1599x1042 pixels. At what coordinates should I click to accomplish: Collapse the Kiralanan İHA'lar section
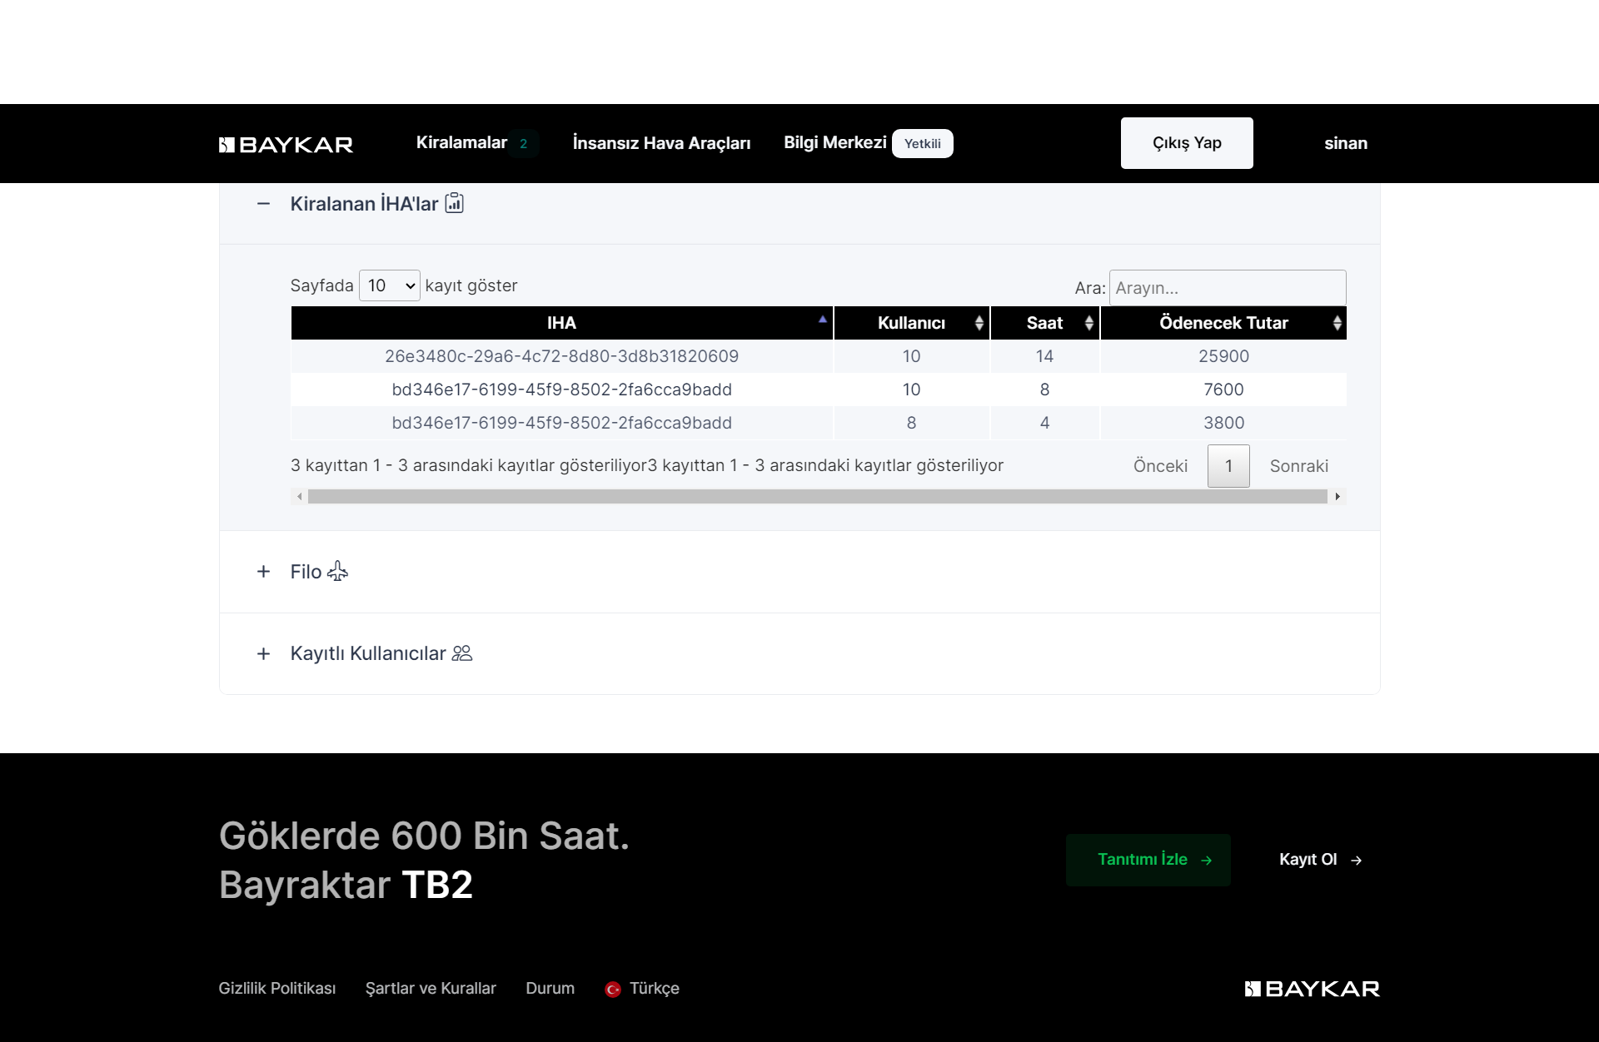coord(264,204)
